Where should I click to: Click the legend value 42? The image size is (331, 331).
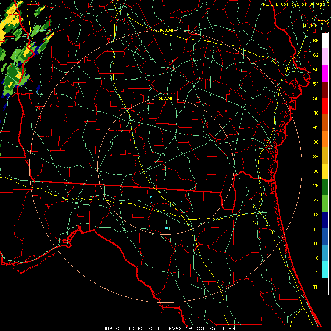coord(316,128)
